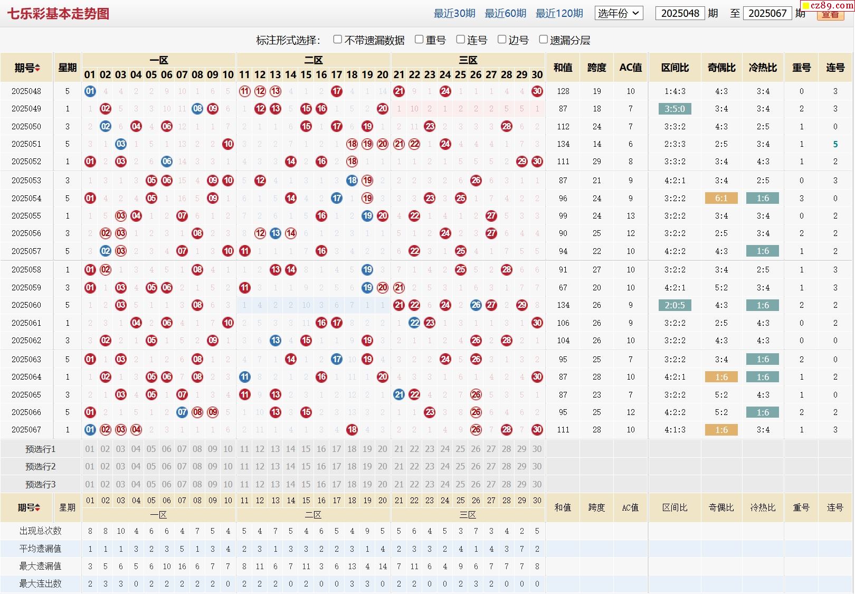Click the 连号 value 5 in row 2025051

coord(835,144)
